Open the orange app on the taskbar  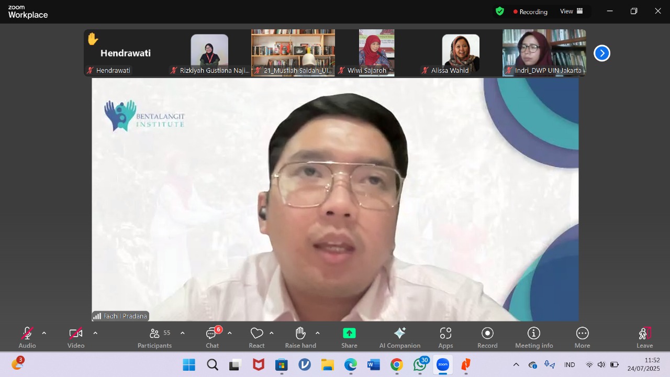point(466,364)
